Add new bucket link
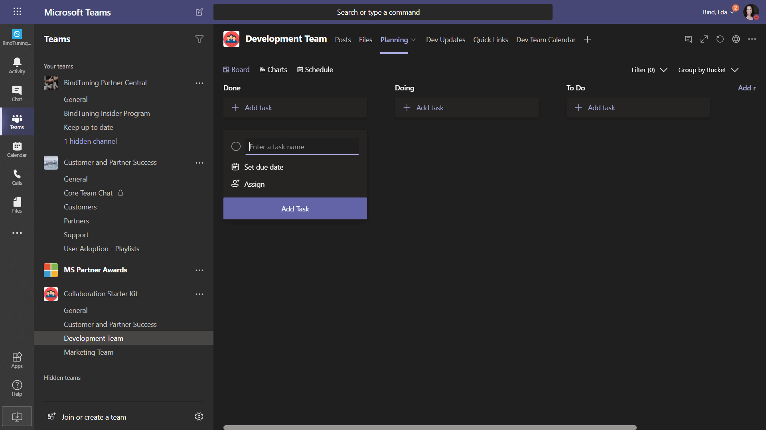 (x=747, y=88)
